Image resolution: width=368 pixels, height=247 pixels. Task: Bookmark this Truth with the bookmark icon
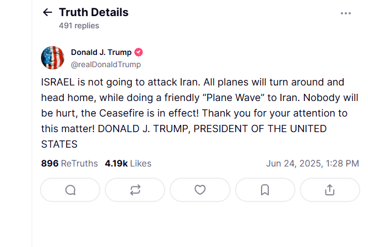pos(265,190)
